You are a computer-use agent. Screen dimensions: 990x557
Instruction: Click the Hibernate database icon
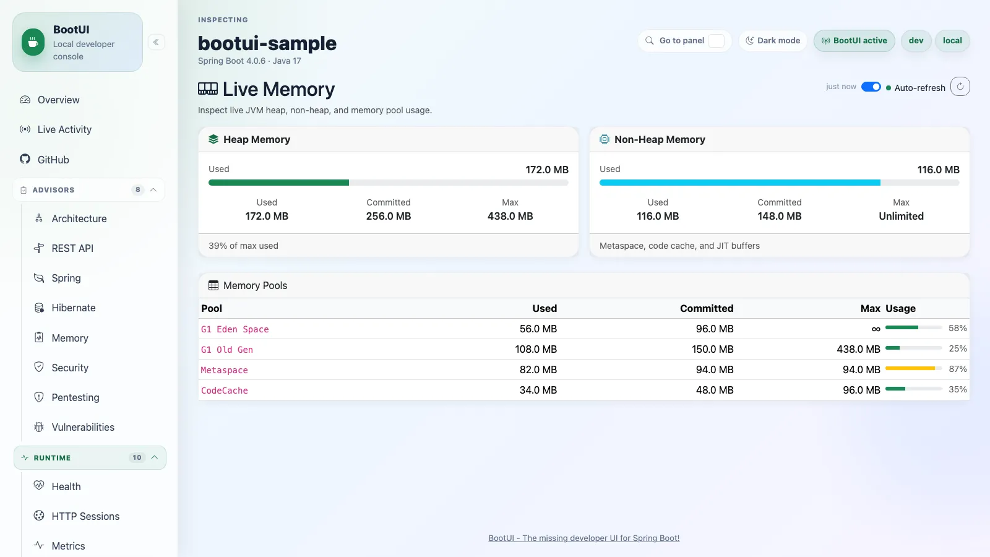point(39,308)
